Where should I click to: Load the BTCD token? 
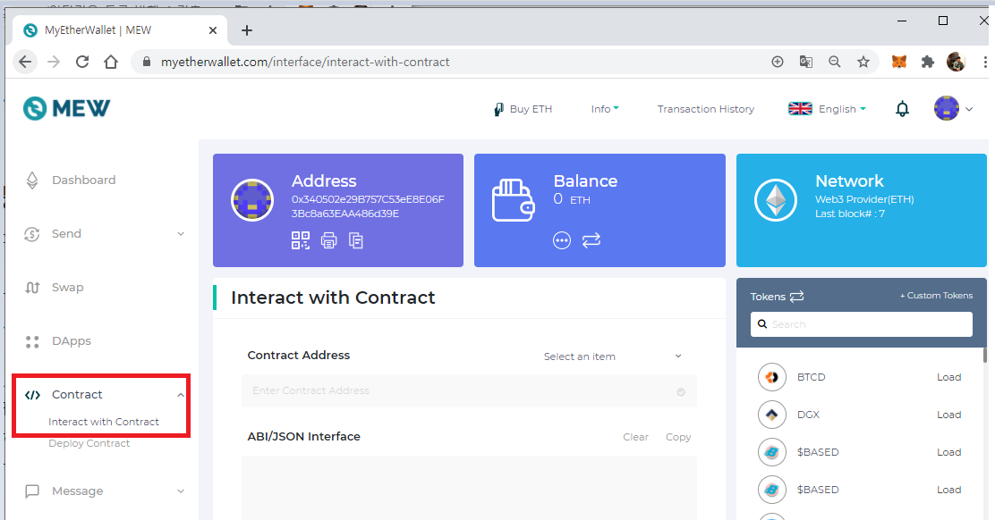[x=948, y=377]
